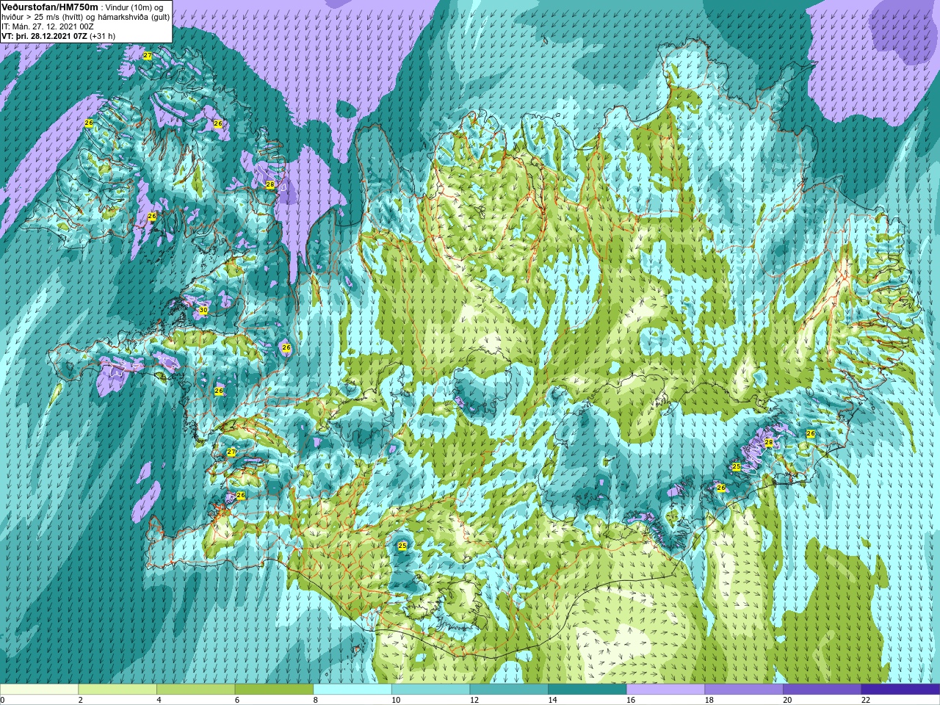Click the legend scale label "10"
The width and height of the screenshot is (940, 705).
(396, 700)
